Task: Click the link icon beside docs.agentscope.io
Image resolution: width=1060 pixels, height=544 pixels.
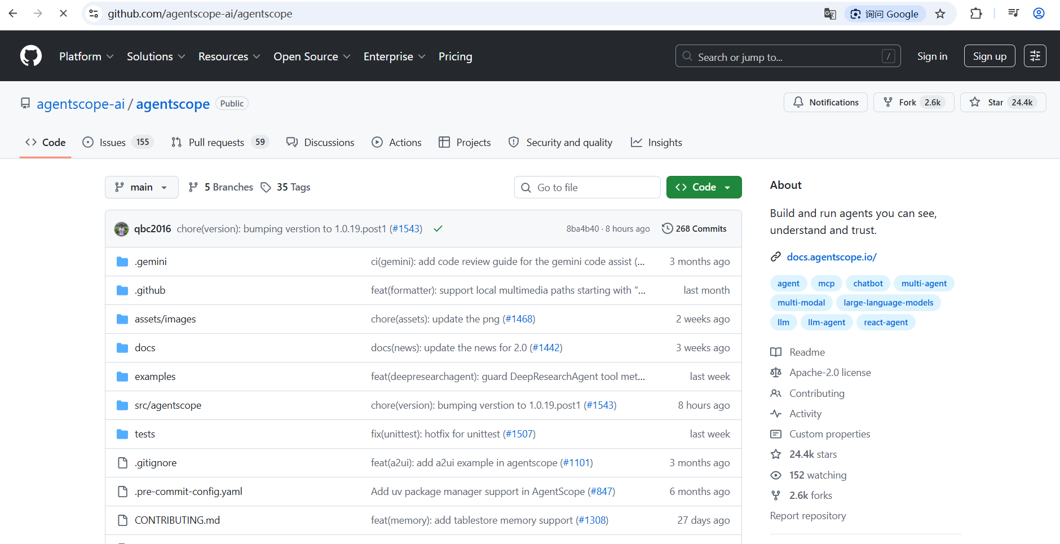Action: pyautogui.click(x=776, y=257)
